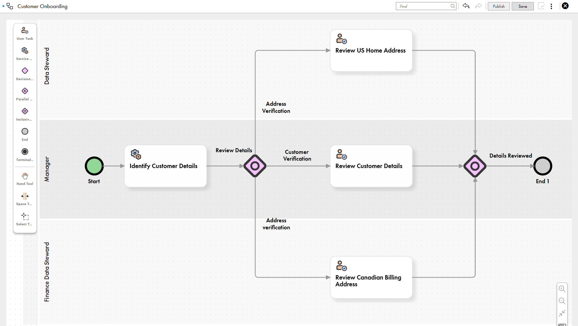Click the validate checkmark icon

(541, 6)
